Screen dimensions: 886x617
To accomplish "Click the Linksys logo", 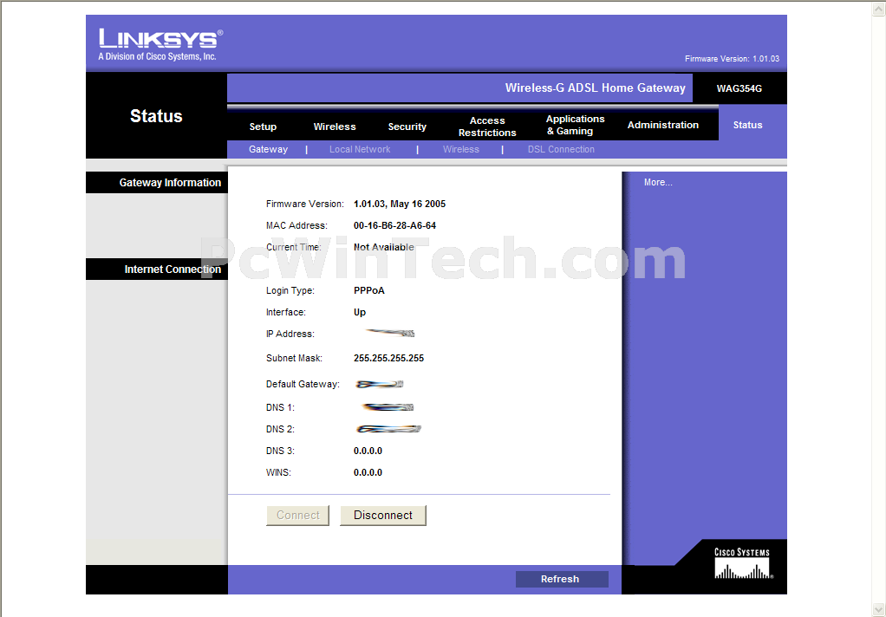I will point(160,44).
